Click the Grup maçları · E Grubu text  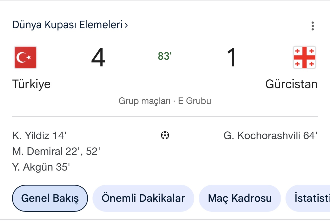[165, 101]
